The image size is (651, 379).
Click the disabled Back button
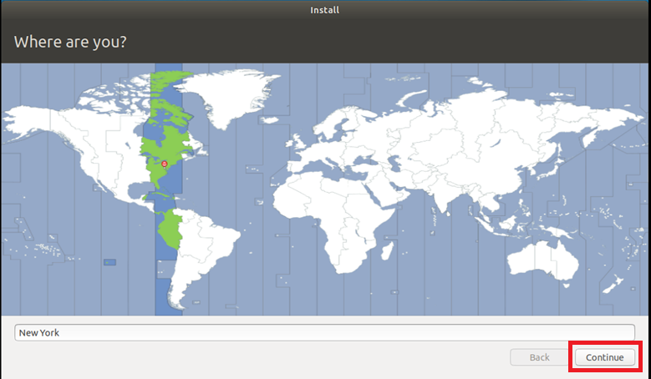[x=539, y=357]
